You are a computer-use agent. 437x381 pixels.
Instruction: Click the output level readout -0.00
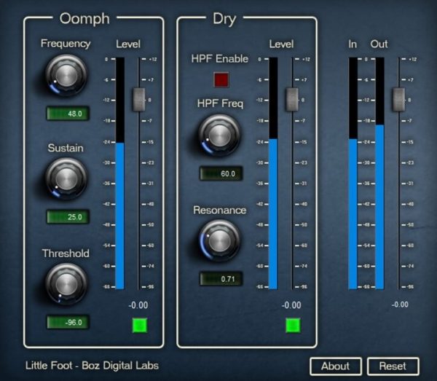click(400, 305)
